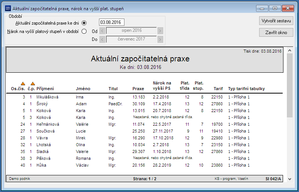This screenshot has height=192, width=299.
Task: Click previous month arrow beside červenec 2017
Action: coord(102,39)
